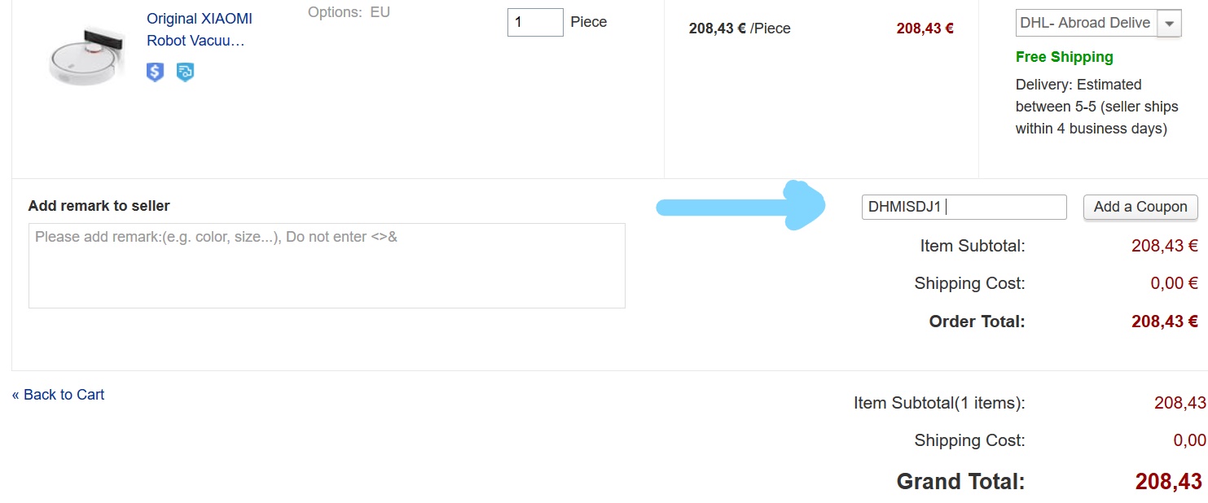Go back via the Back to Cart link
The height and width of the screenshot is (503, 1208).
58,395
